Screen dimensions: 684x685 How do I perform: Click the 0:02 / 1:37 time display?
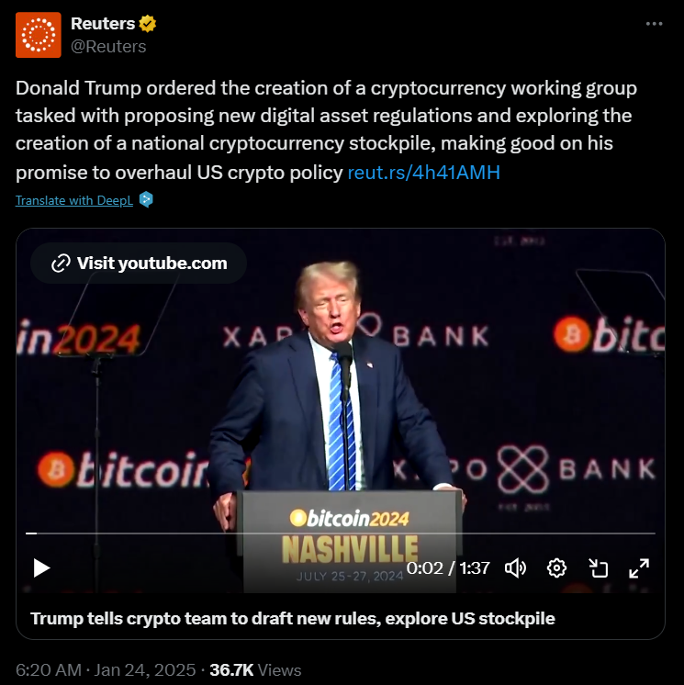click(448, 567)
